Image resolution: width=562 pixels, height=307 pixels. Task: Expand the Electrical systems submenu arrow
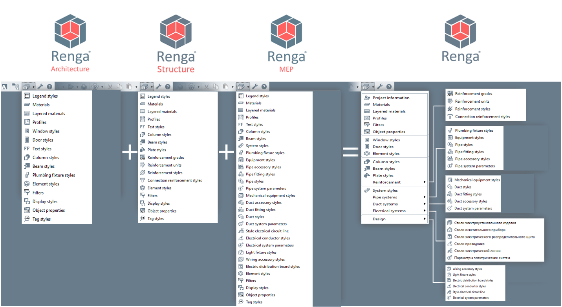(425, 211)
